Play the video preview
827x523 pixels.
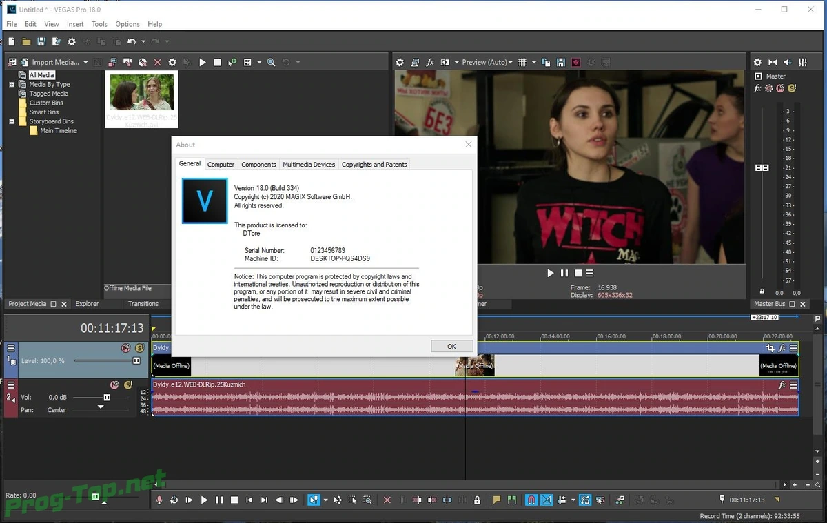550,273
